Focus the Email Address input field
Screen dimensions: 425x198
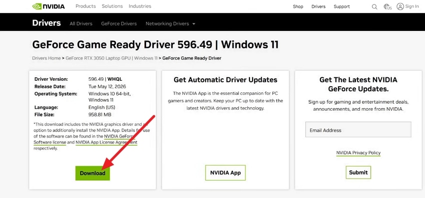(358, 129)
